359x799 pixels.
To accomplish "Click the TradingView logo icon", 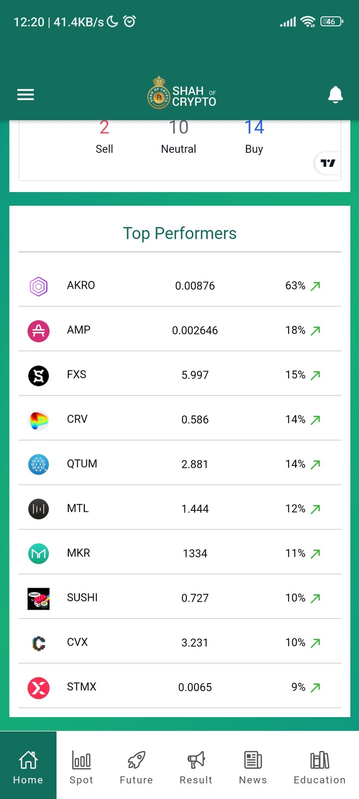I will pyautogui.click(x=328, y=163).
